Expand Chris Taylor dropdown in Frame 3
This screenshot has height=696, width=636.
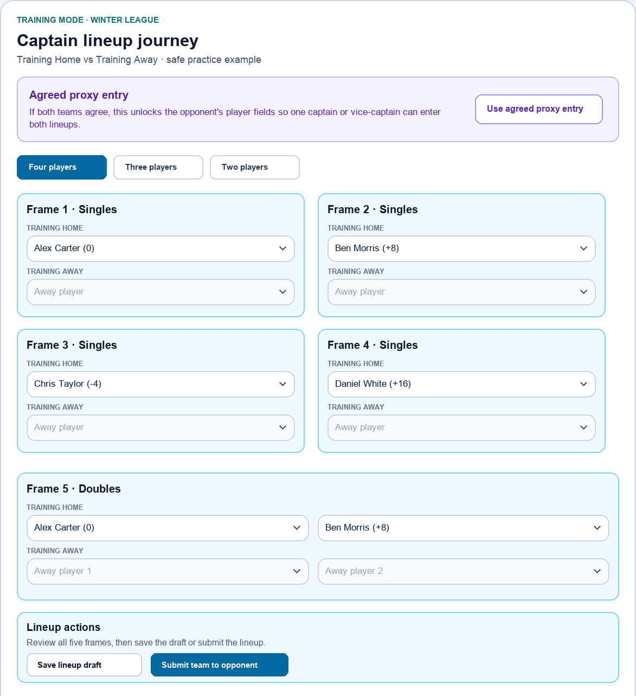[160, 384]
